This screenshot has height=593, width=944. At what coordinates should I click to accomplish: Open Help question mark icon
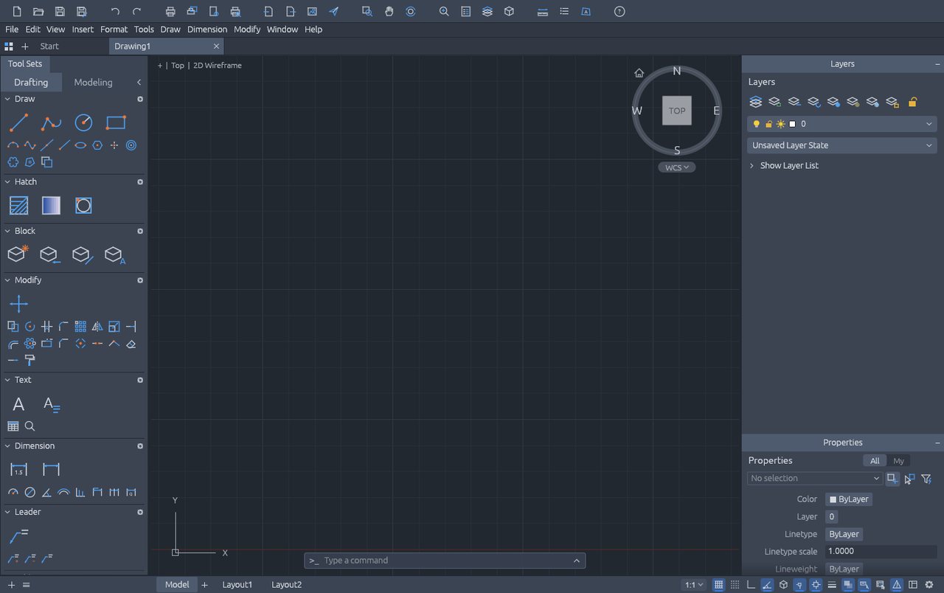coord(619,12)
